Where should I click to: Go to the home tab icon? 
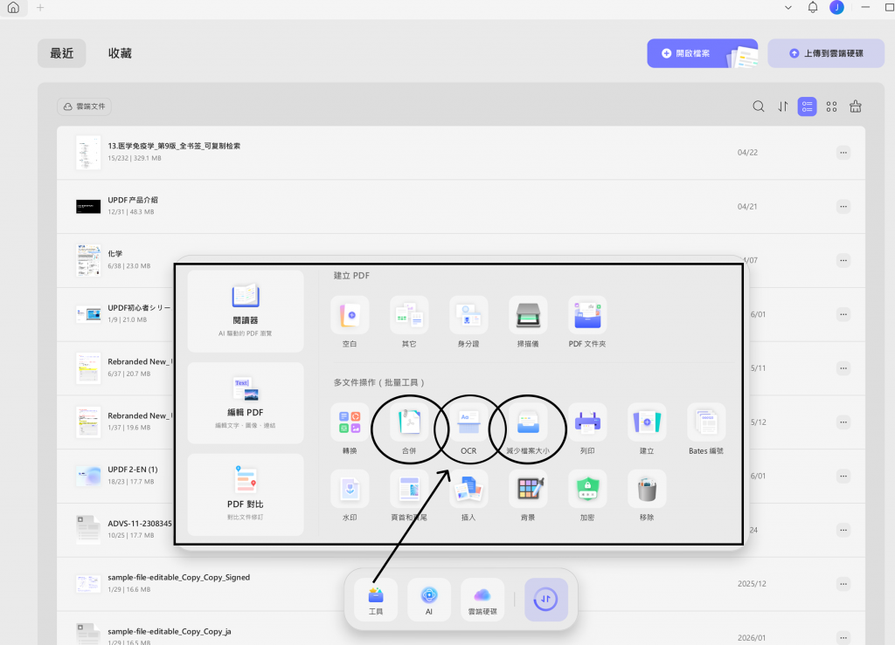pos(14,8)
